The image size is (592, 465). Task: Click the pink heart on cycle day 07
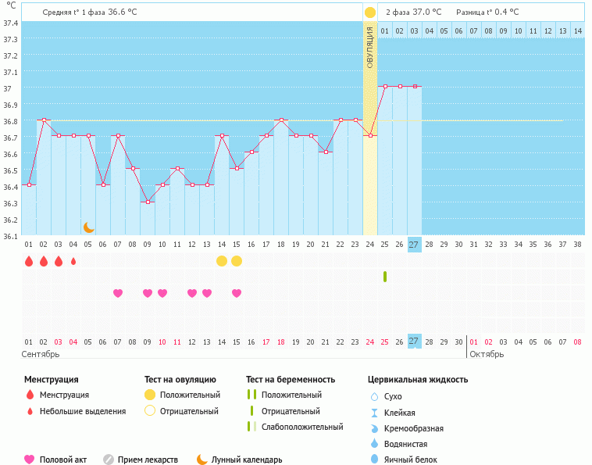coord(118,293)
